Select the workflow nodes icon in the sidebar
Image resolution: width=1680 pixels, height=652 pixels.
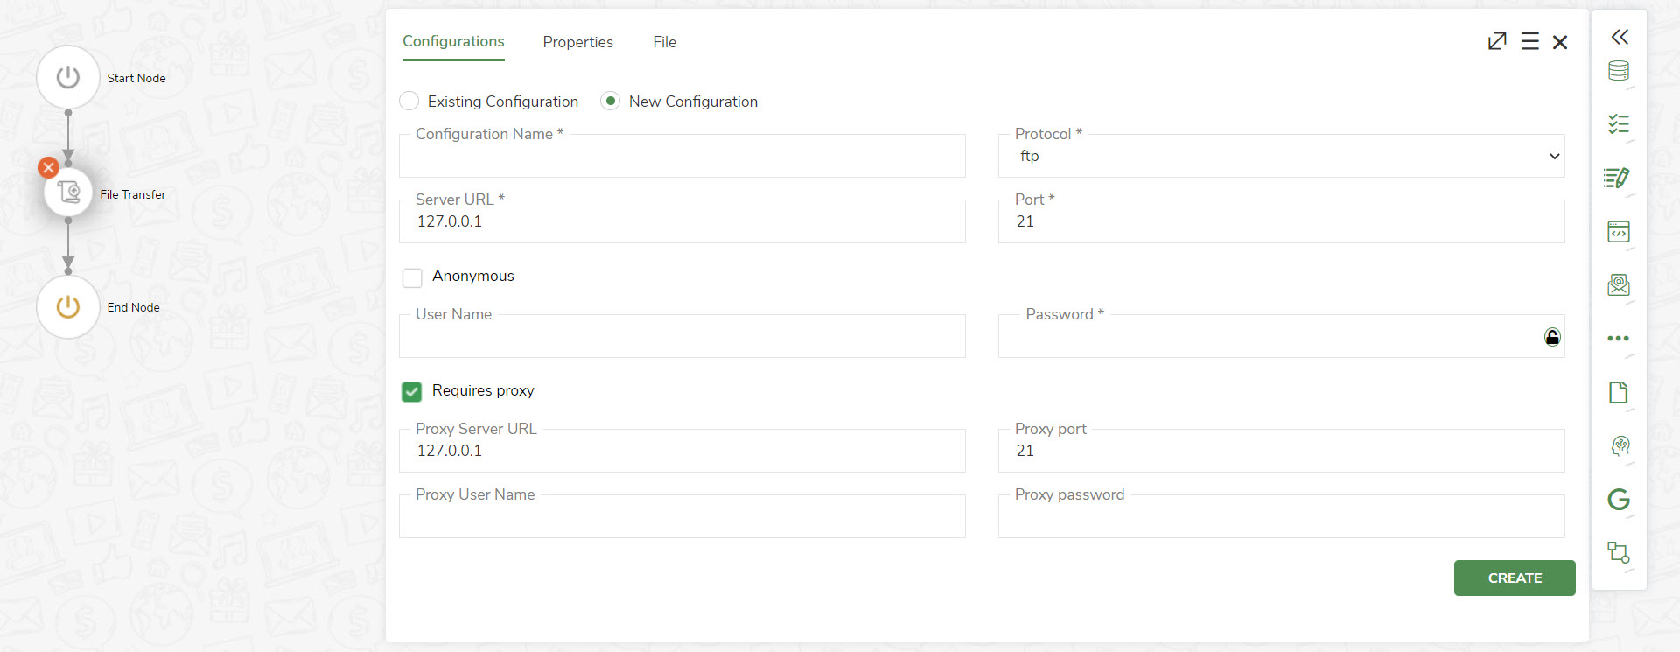(1620, 553)
